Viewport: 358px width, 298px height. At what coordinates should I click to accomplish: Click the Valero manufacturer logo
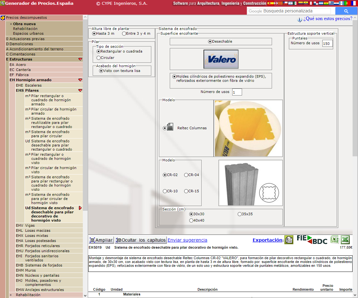click(x=221, y=59)
